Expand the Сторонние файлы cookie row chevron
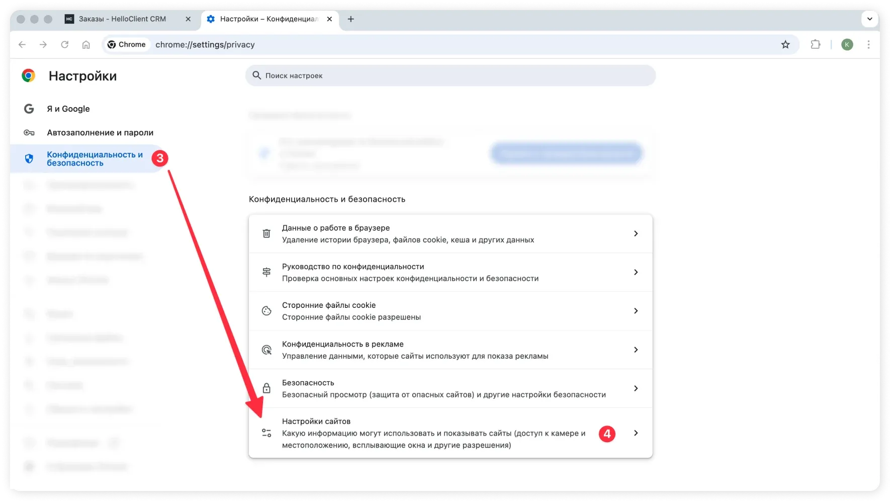This screenshot has height=501, width=890. point(636,311)
